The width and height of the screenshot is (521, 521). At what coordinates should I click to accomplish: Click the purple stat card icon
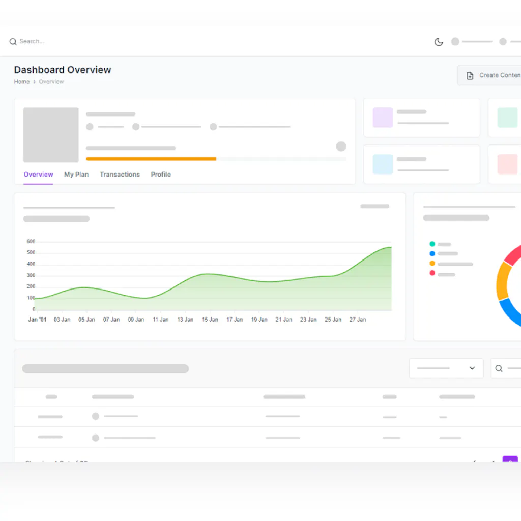click(x=383, y=118)
